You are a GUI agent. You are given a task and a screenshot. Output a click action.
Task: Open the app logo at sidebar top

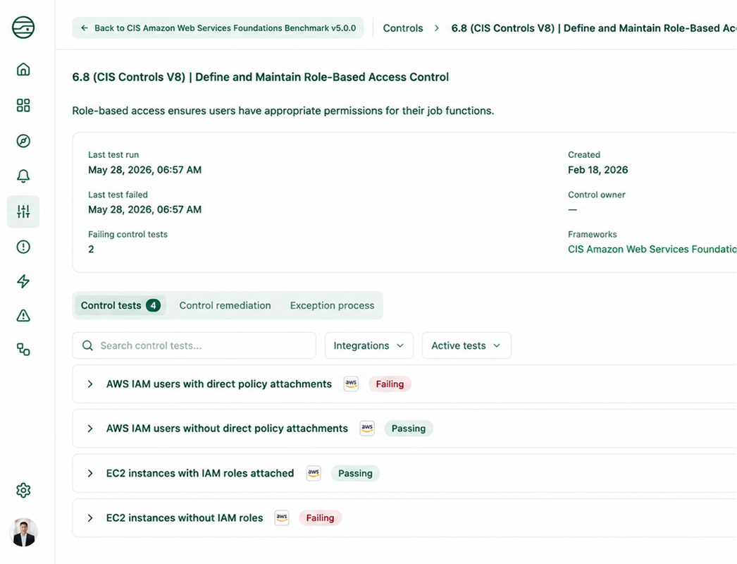(x=23, y=27)
